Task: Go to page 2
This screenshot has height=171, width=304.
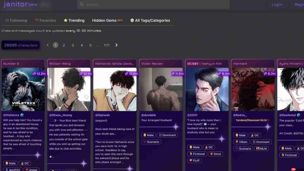Action: tap(64, 45)
